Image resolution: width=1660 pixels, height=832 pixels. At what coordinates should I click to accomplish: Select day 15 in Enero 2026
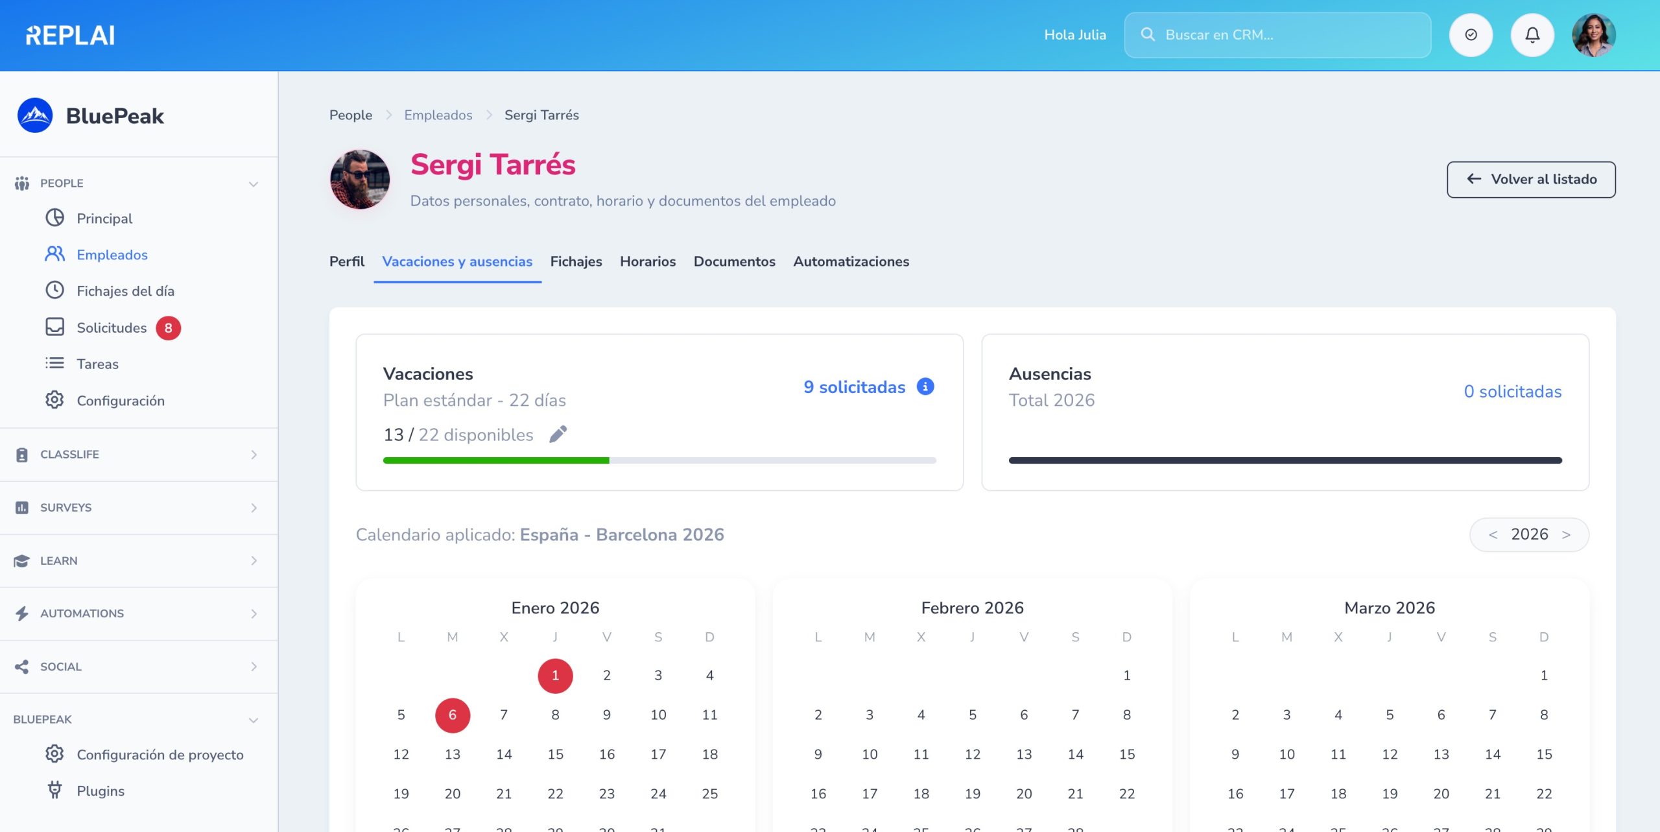(555, 754)
